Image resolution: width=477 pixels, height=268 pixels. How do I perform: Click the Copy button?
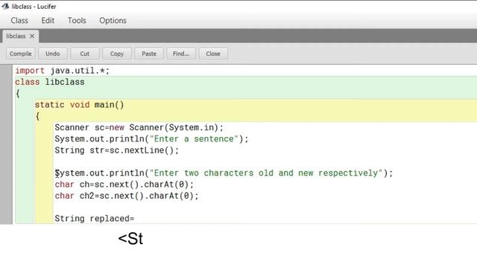coord(117,54)
